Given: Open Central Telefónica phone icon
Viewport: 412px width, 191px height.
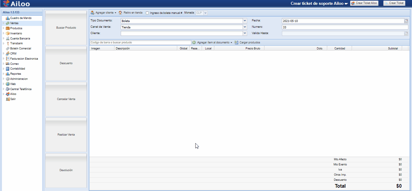Looking at the screenshot, I should click(8, 89).
